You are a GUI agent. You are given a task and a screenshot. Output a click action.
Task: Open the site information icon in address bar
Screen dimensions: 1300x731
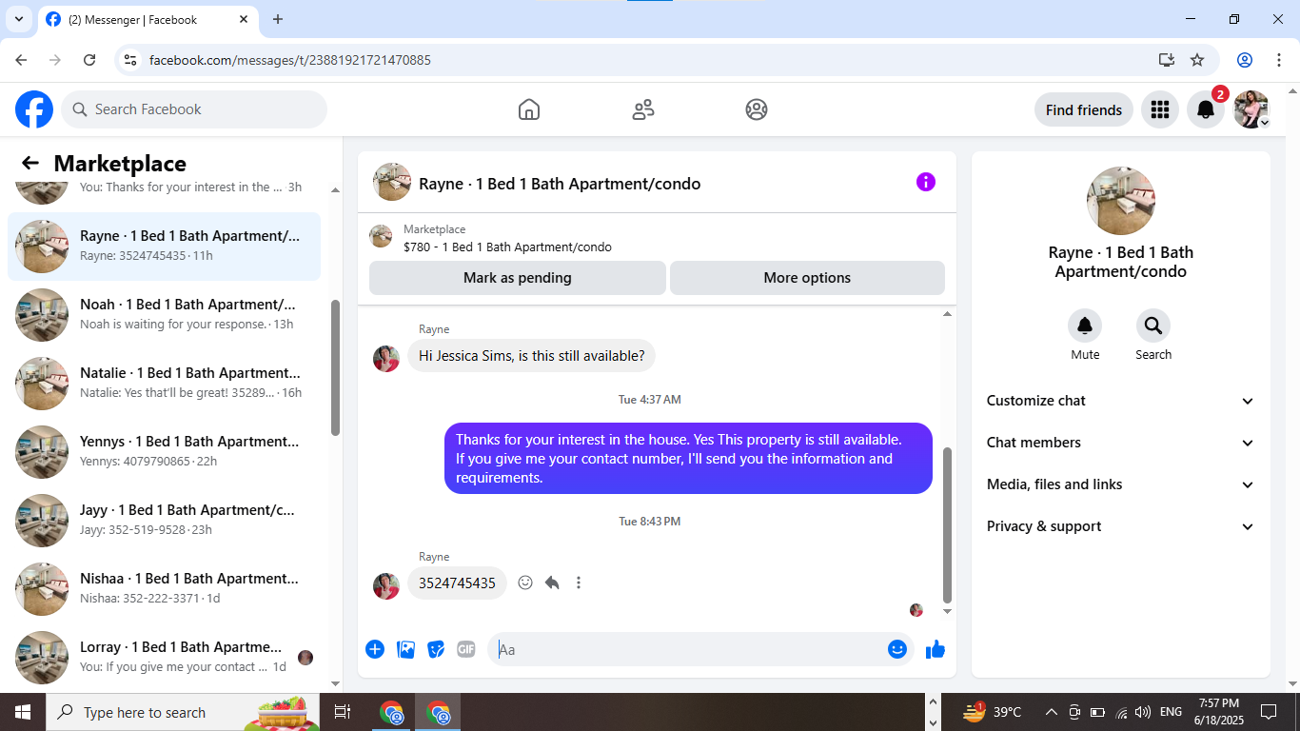pos(131,60)
